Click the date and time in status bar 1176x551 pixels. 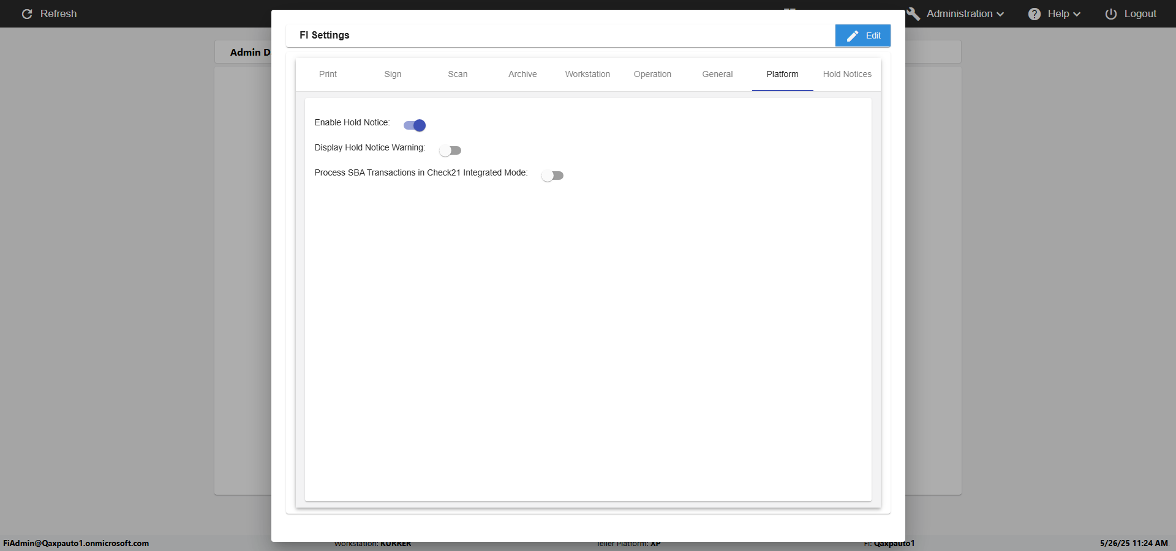pos(1134,543)
